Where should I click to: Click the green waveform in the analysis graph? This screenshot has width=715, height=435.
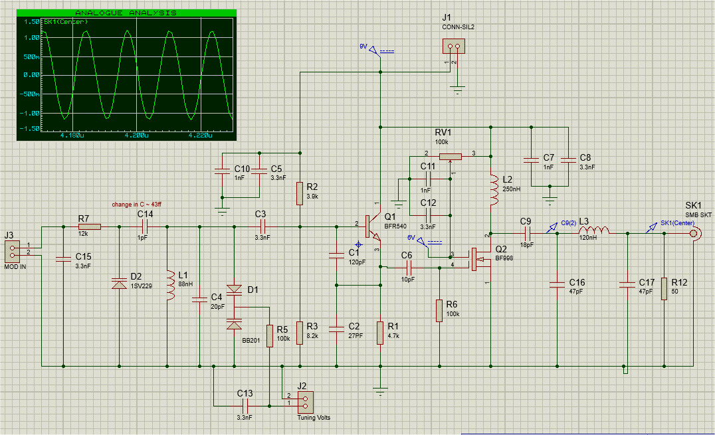(137, 75)
